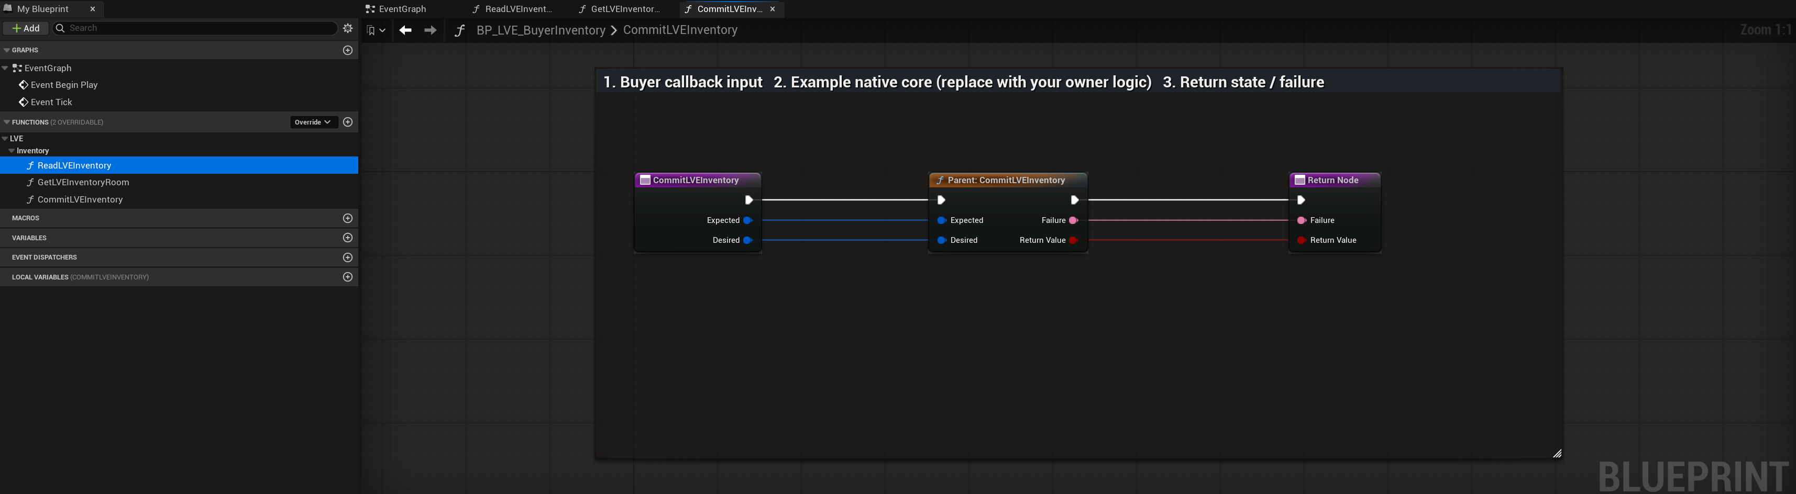Navigate forward with the right arrow

click(430, 30)
